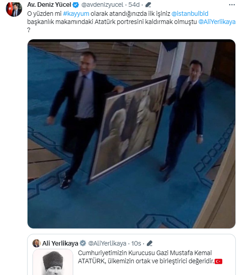Open the @istanbulbld mention

pos(190,14)
